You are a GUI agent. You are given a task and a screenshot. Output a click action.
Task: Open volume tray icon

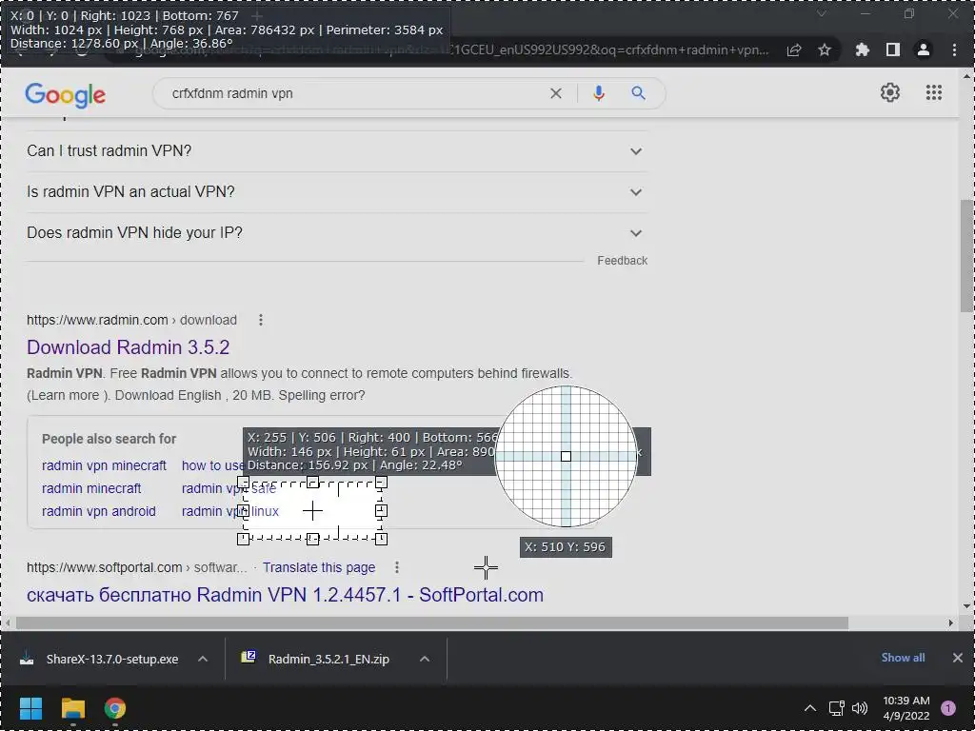pos(860,708)
